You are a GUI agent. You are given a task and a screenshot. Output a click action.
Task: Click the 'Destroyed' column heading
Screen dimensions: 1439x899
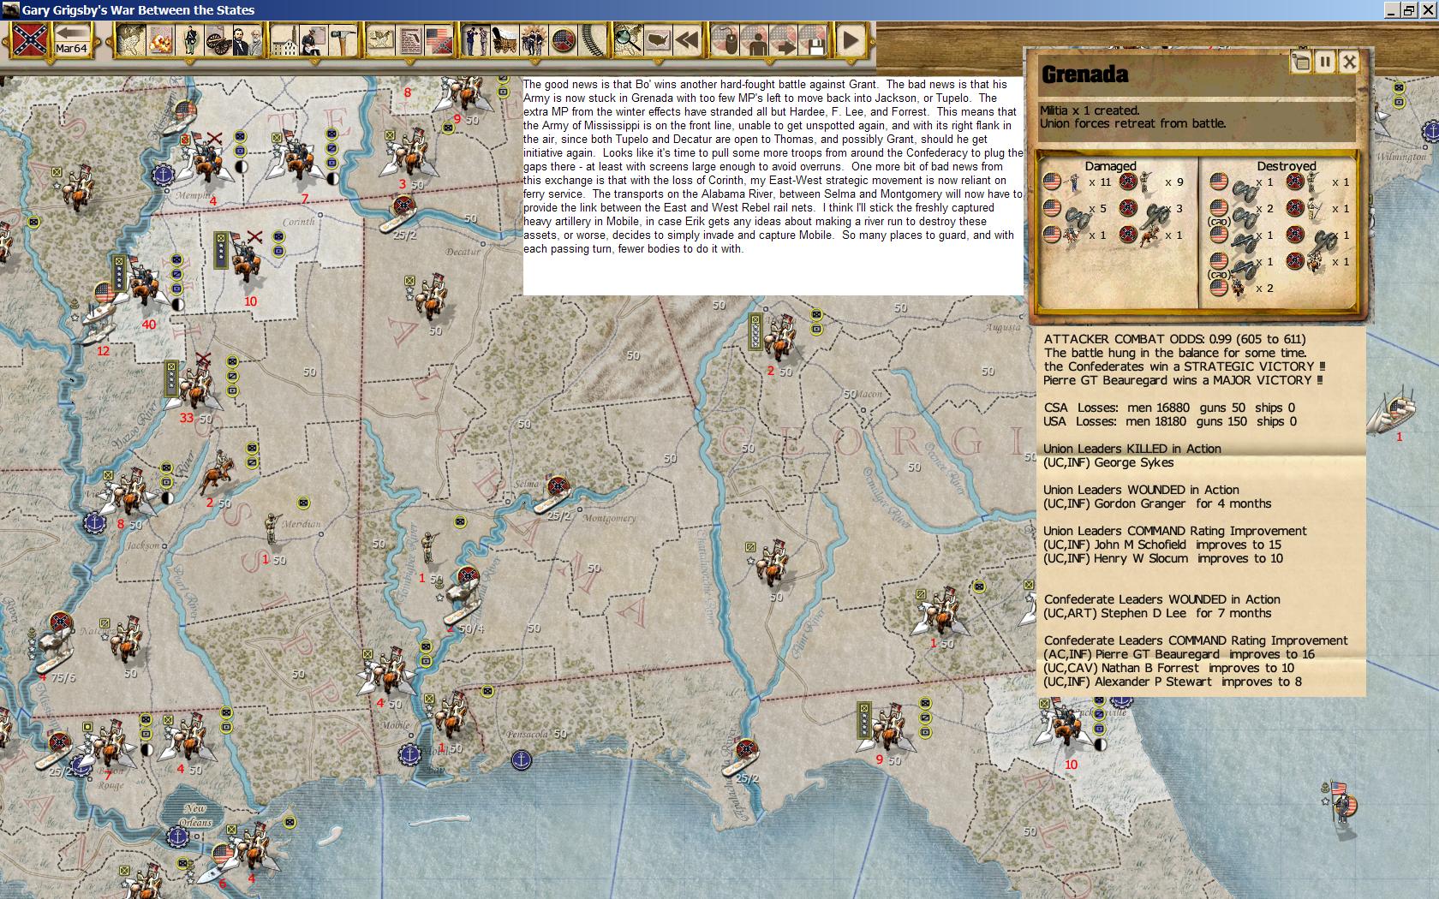point(1287,166)
